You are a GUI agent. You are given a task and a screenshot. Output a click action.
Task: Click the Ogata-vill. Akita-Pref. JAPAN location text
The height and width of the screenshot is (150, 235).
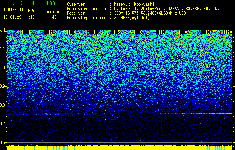pos(167,9)
